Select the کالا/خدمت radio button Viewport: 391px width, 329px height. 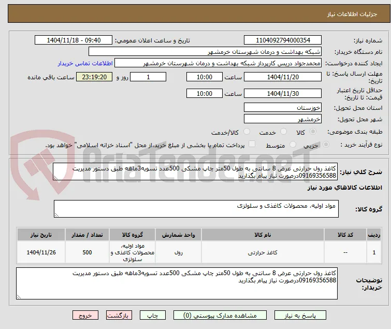point(247,132)
